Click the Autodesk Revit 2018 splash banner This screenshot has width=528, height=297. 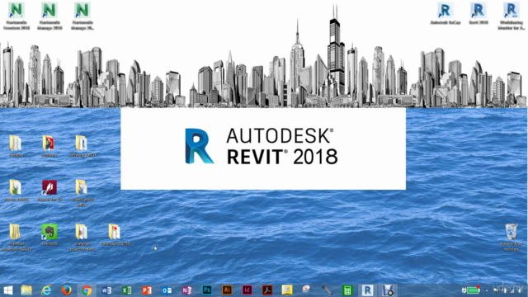click(x=263, y=148)
